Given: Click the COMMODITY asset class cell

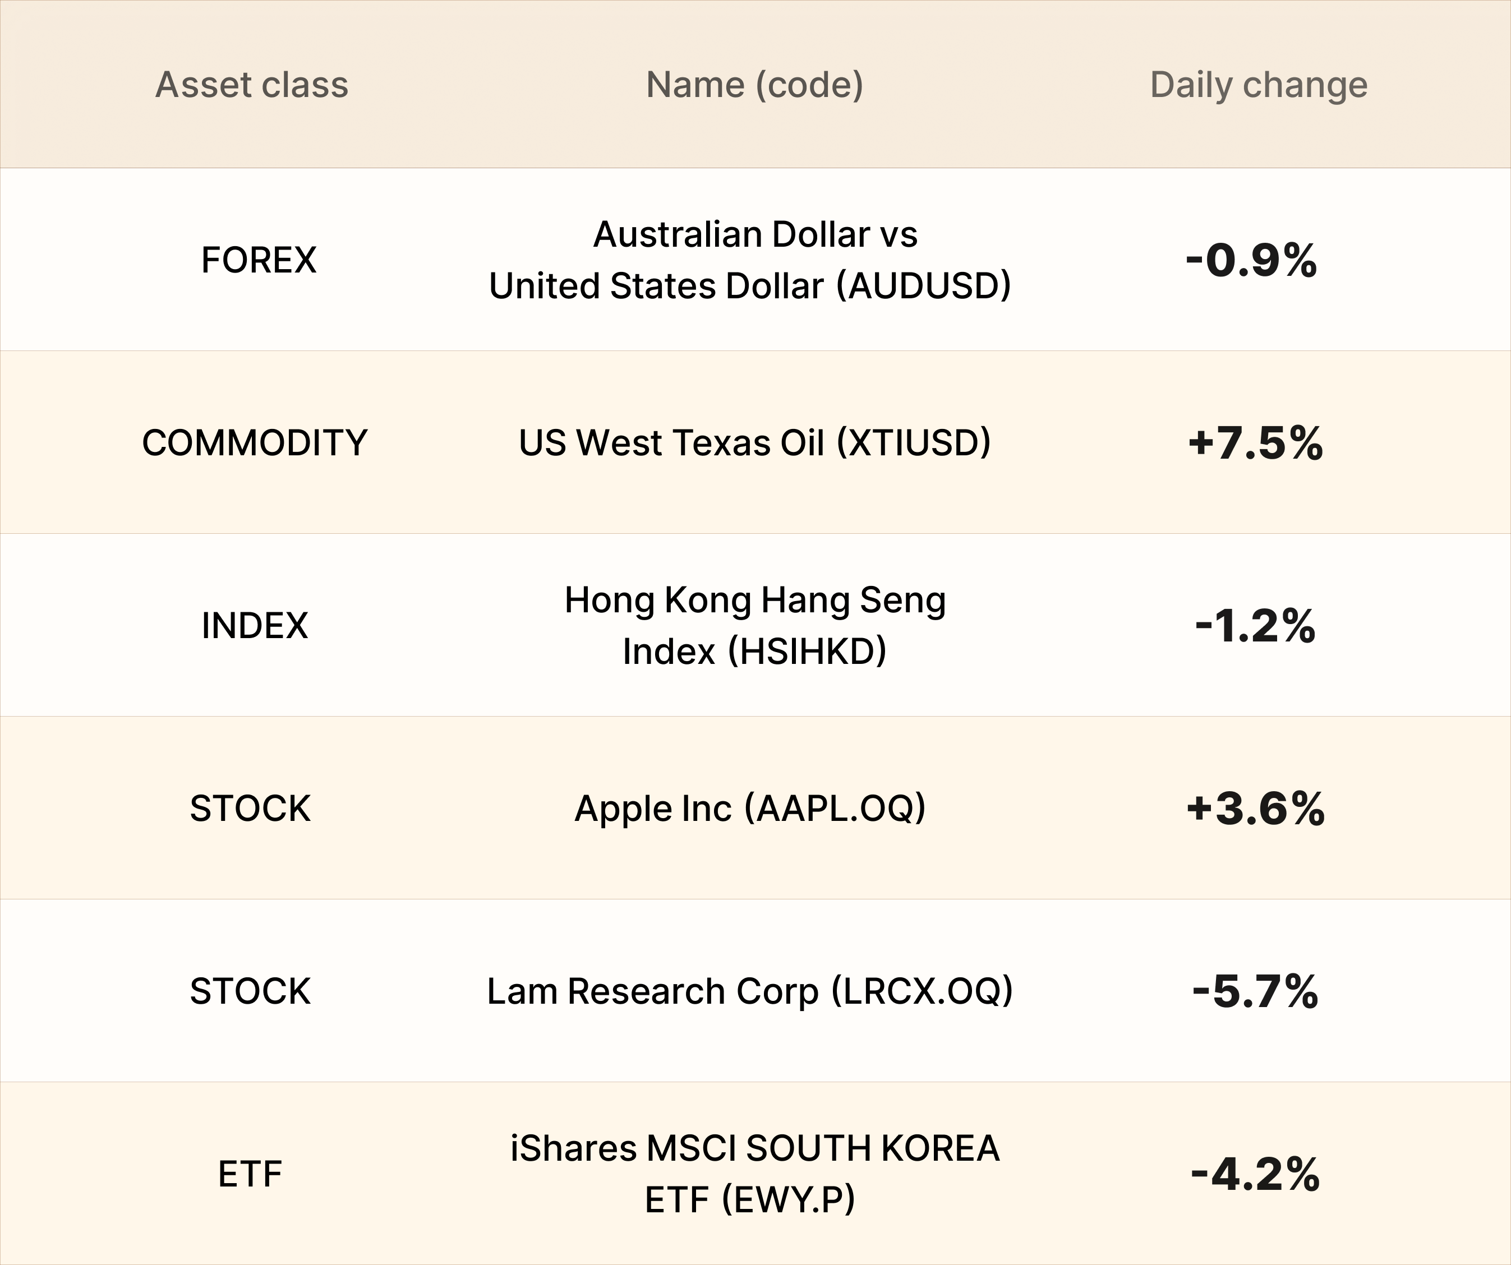Looking at the screenshot, I should click(x=255, y=442).
